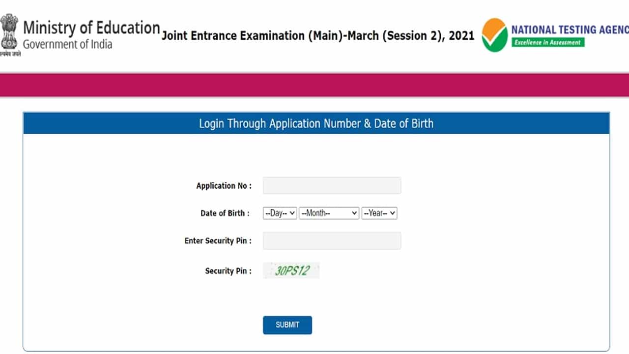Focus the Application No input field
This screenshot has width=629, height=354.
tap(332, 186)
